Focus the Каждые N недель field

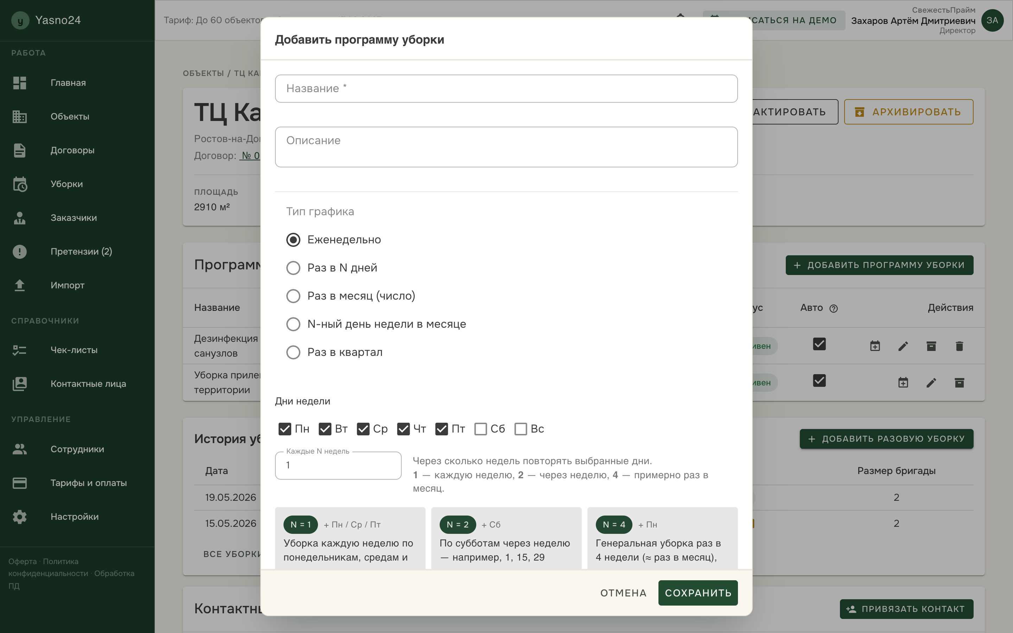[x=338, y=465]
